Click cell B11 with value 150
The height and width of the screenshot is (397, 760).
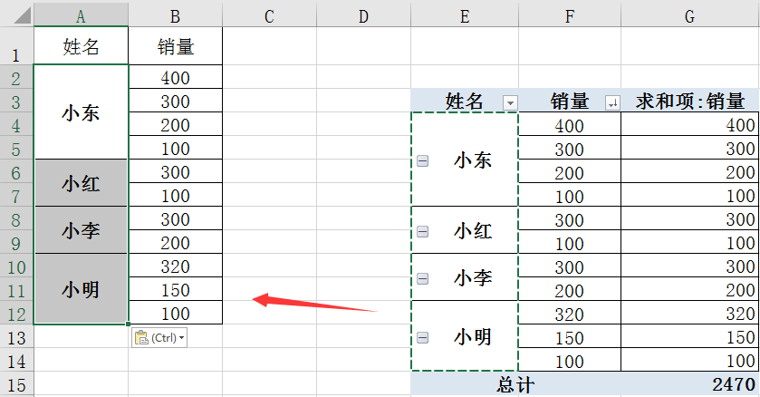tap(175, 289)
